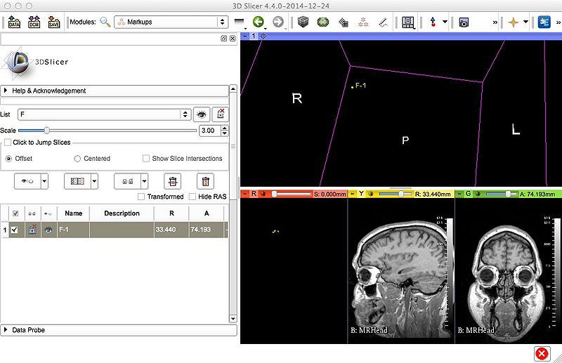
Task: Open the blue extensions manager icon
Action: 544,22
